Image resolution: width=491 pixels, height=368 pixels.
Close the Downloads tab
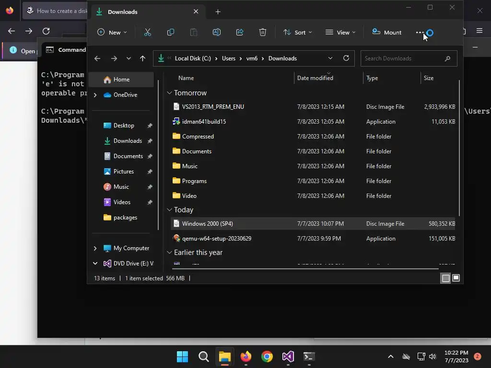pos(196,11)
